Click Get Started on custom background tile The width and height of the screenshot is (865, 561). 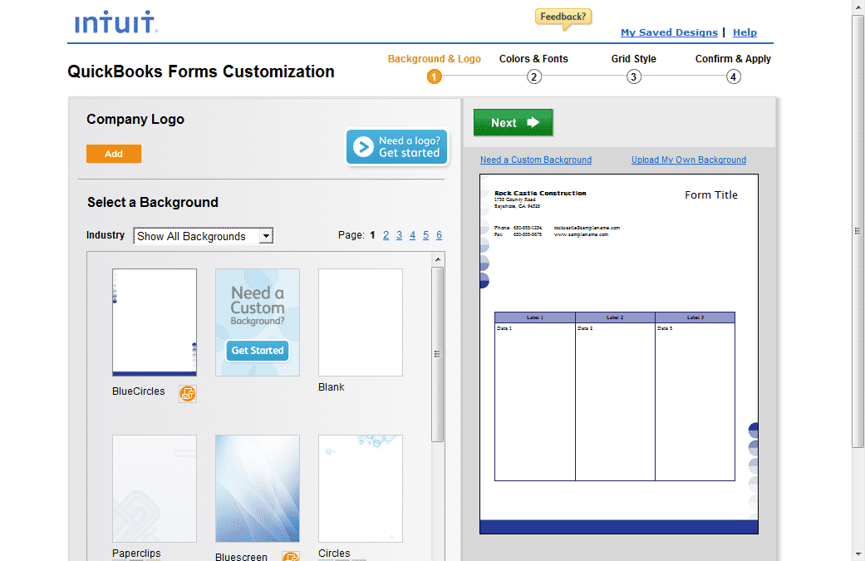pos(257,350)
